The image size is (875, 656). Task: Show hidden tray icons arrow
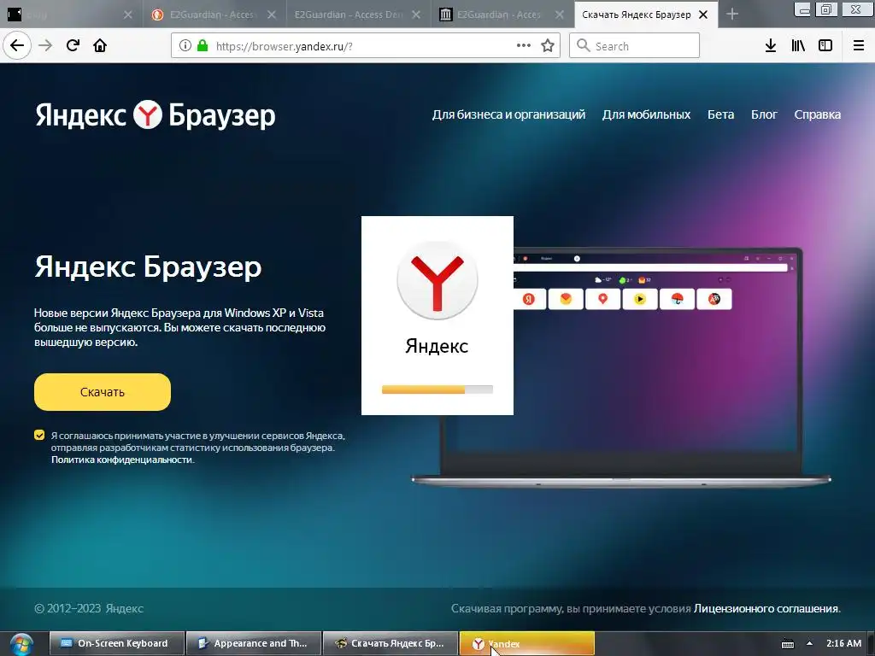(x=809, y=643)
